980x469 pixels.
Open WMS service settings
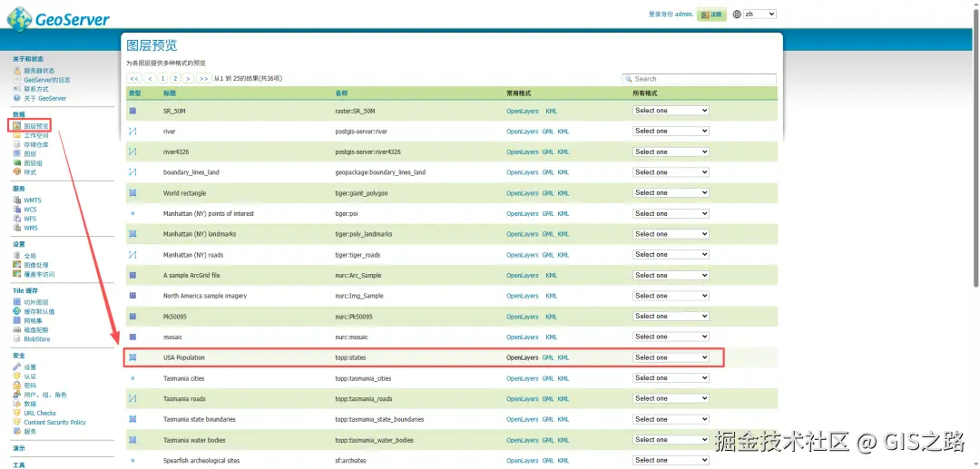point(31,228)
